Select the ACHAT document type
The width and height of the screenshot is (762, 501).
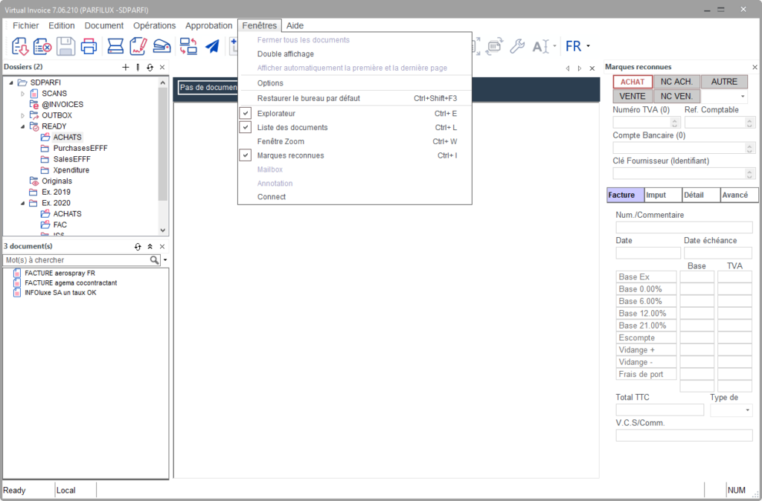point(633,82)
